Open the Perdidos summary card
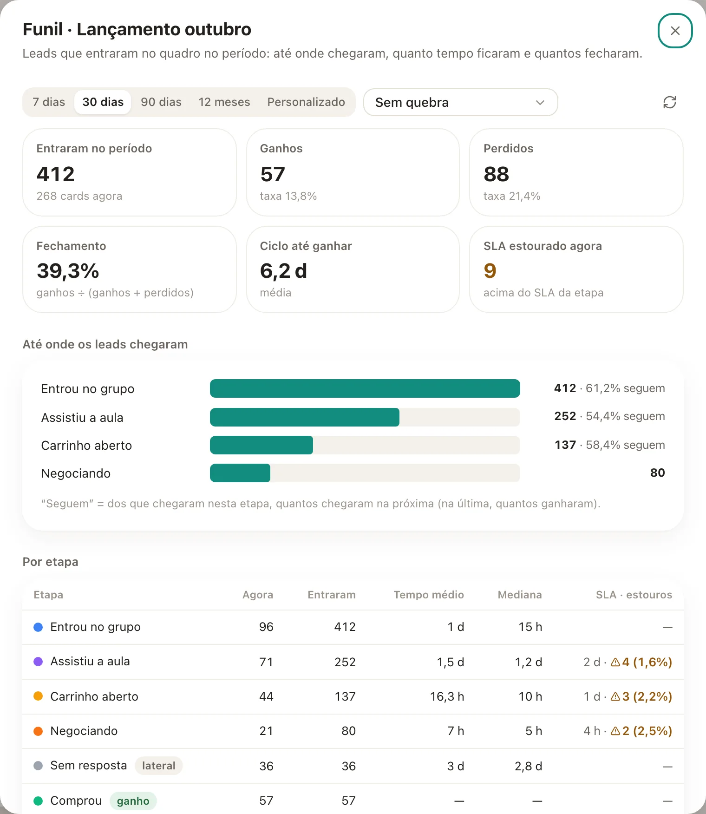Screen dimensions: 706x814 (576, 172)
